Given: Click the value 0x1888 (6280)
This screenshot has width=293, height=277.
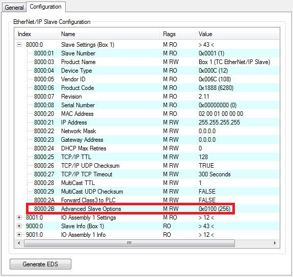Looking at the screenshot, I should point(216,88).
